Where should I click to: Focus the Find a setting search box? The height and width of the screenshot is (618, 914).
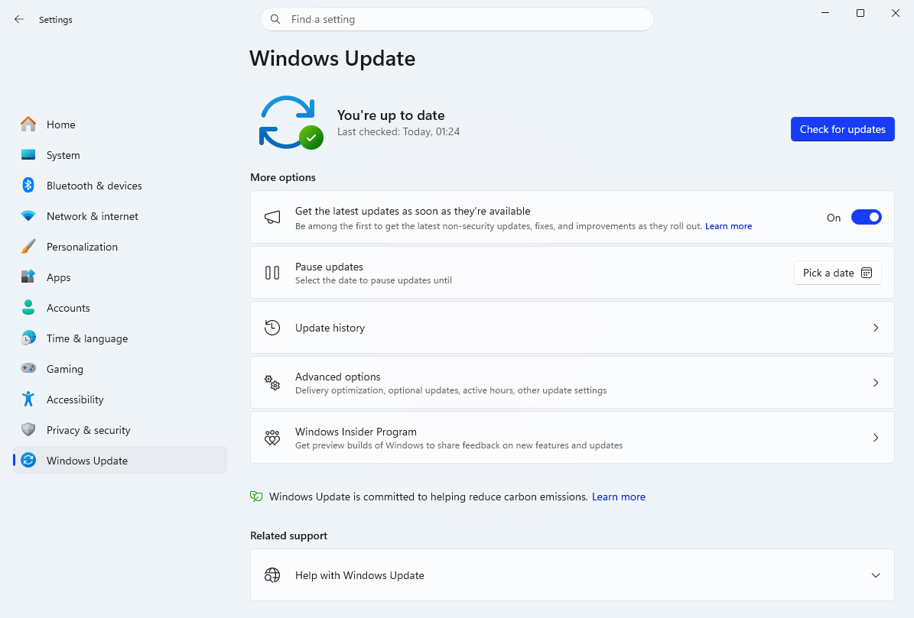coord(457,19)
